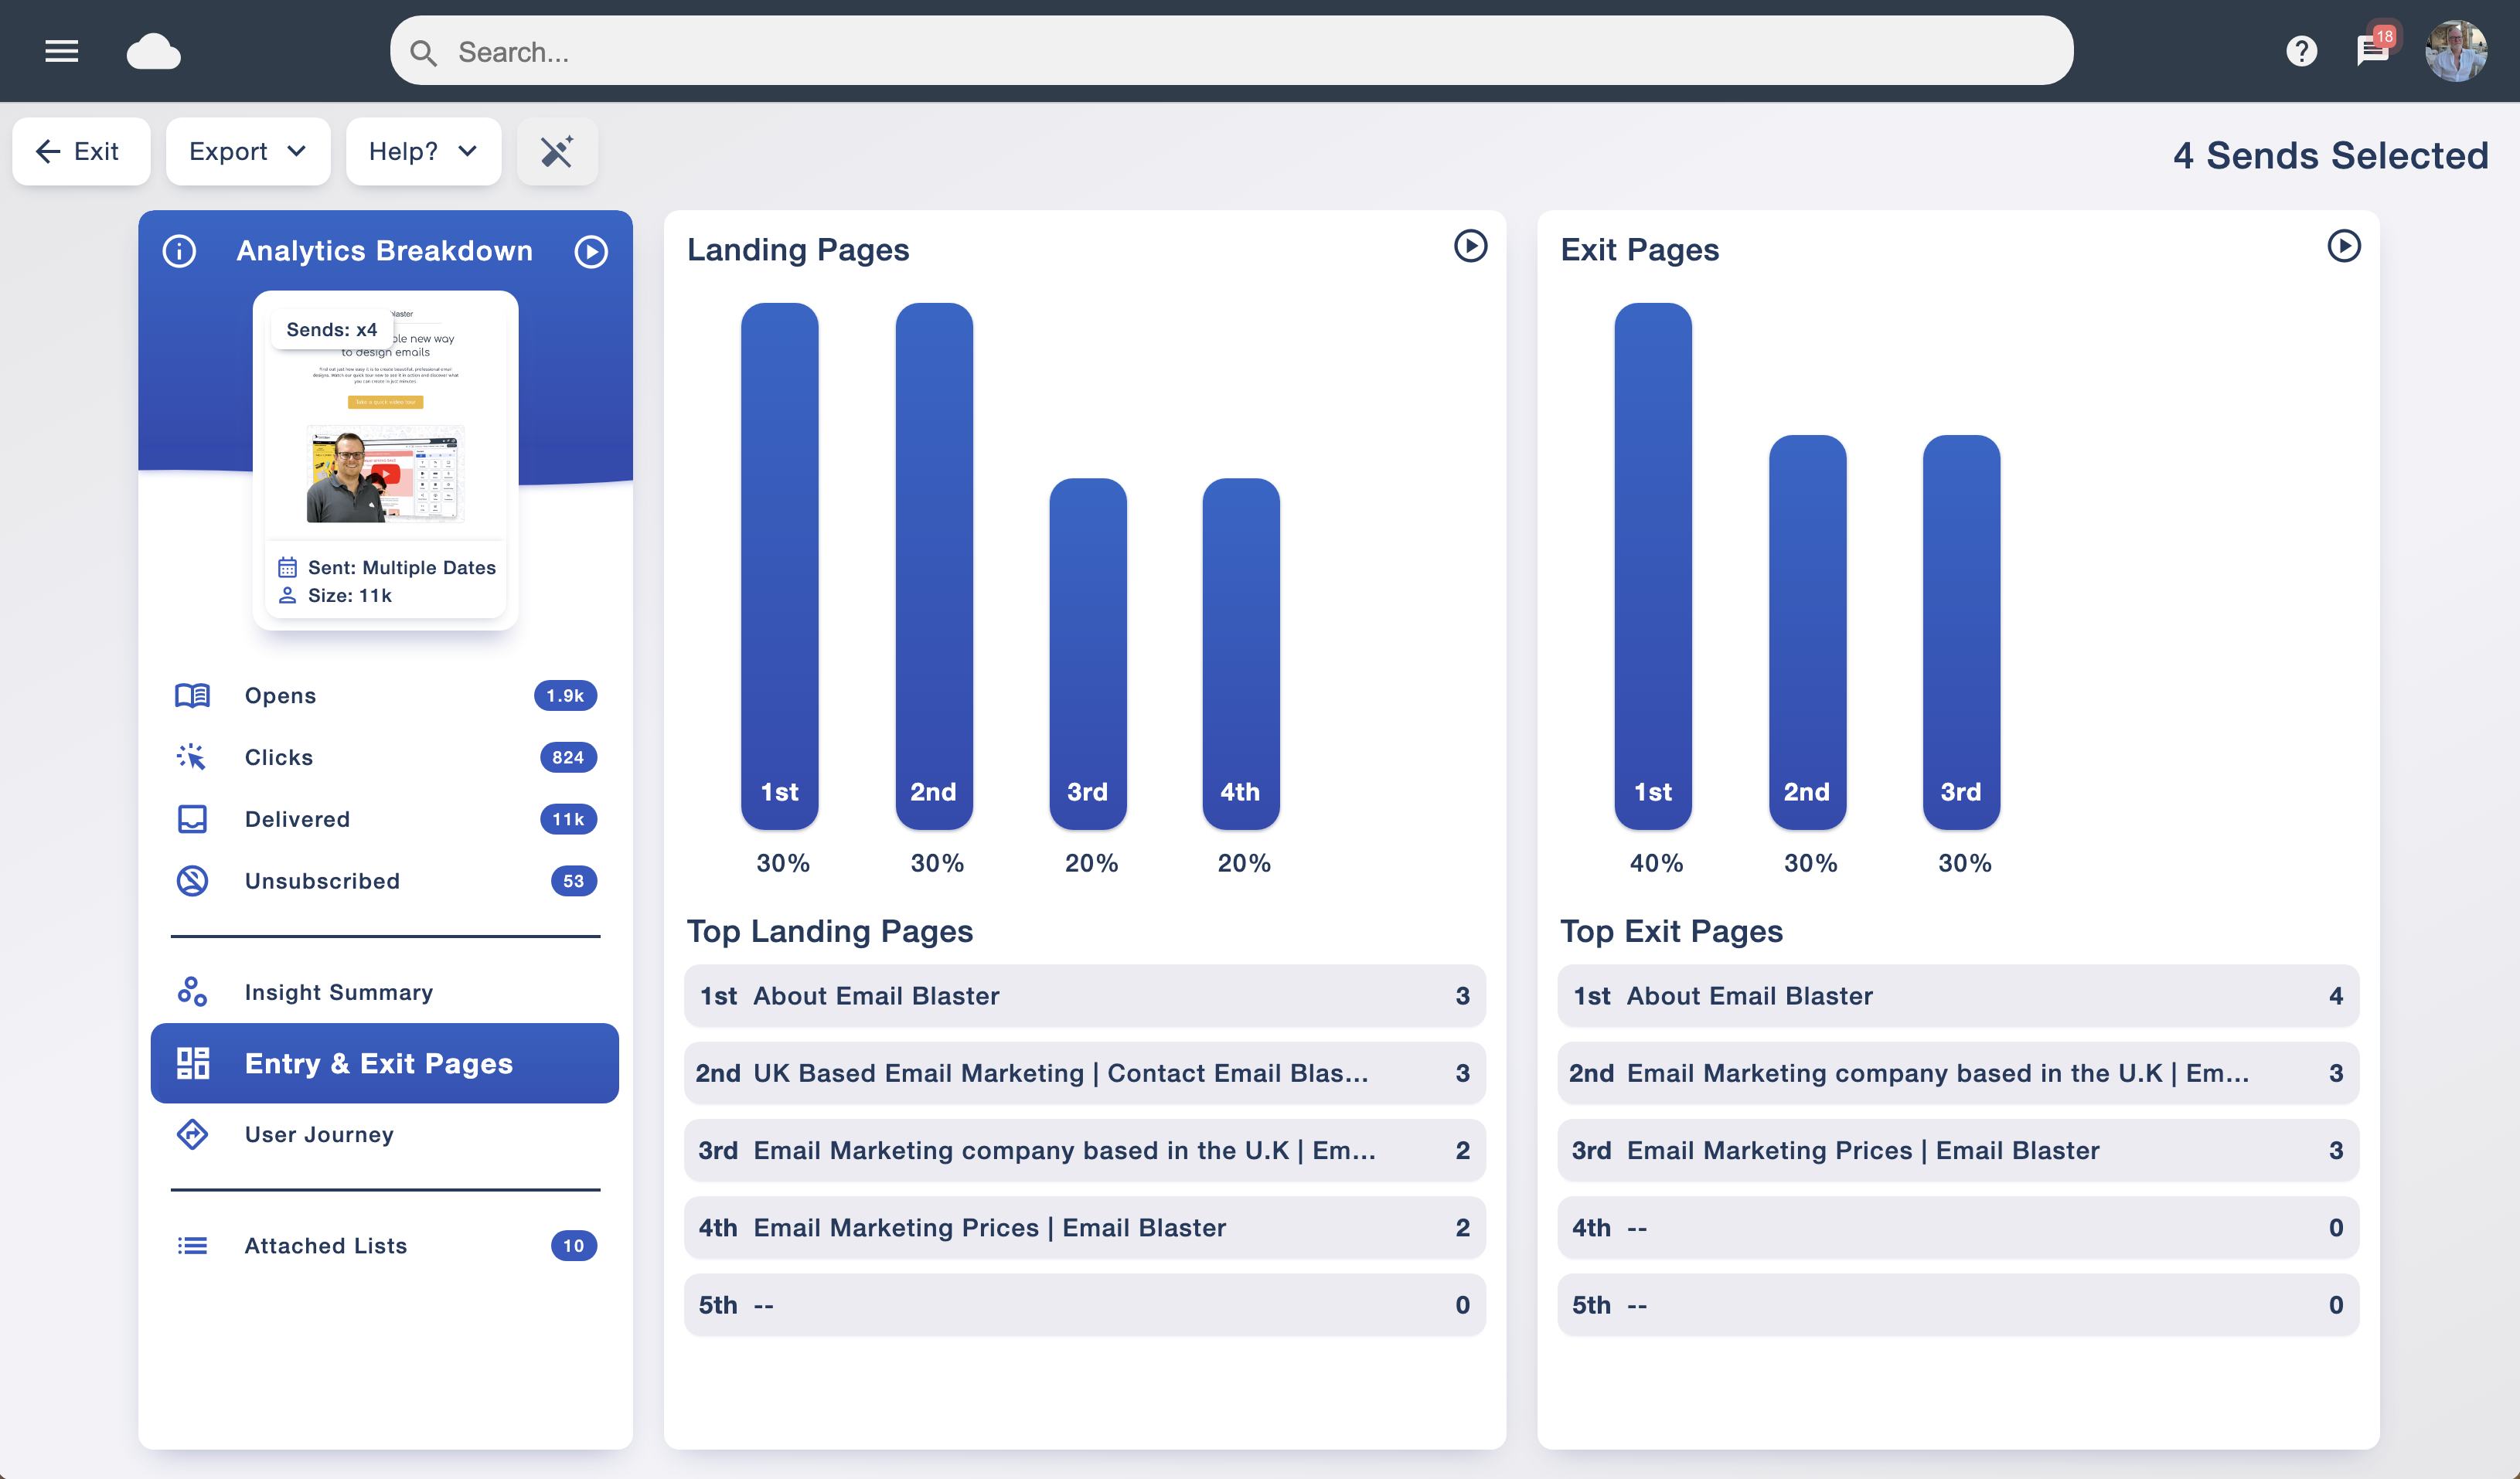Screen dimensions: 2520x1479
Task: Go to User Journey
Action: [385, 1134]
